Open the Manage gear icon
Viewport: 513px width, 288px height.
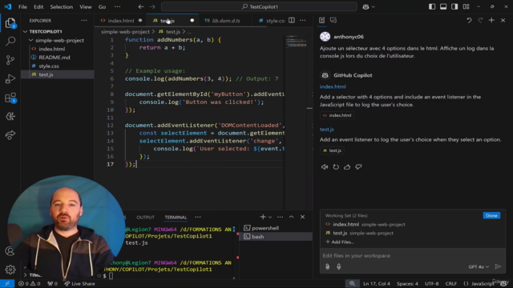[10, 270]
